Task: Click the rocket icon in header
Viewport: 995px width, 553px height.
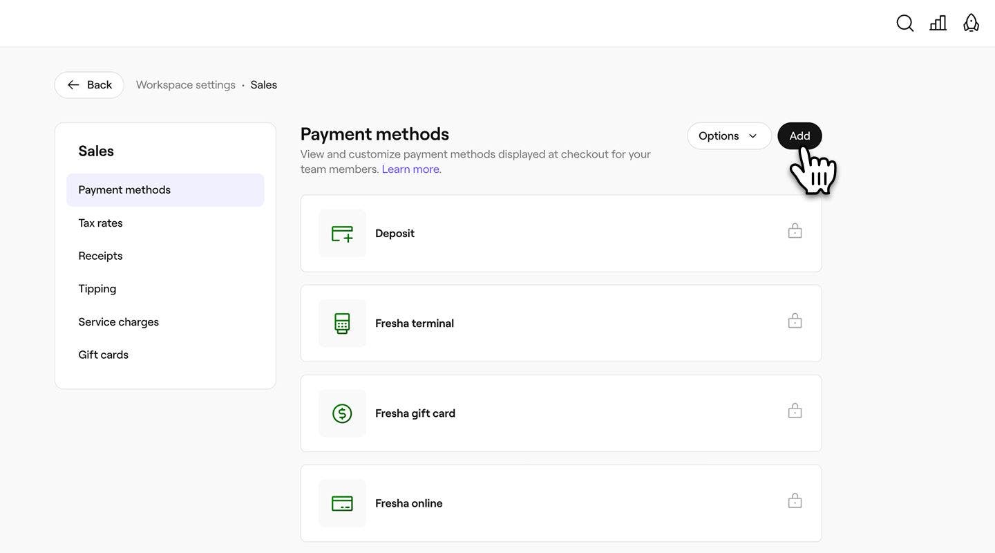Action: (x=972, y=23)
